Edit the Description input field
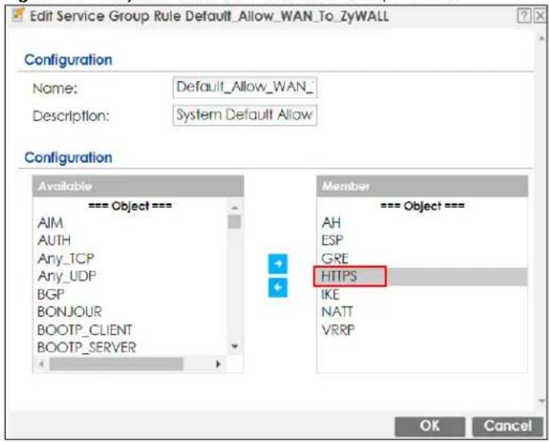The height and width of the screenshot is (442, 549). (x=245, y=116)
